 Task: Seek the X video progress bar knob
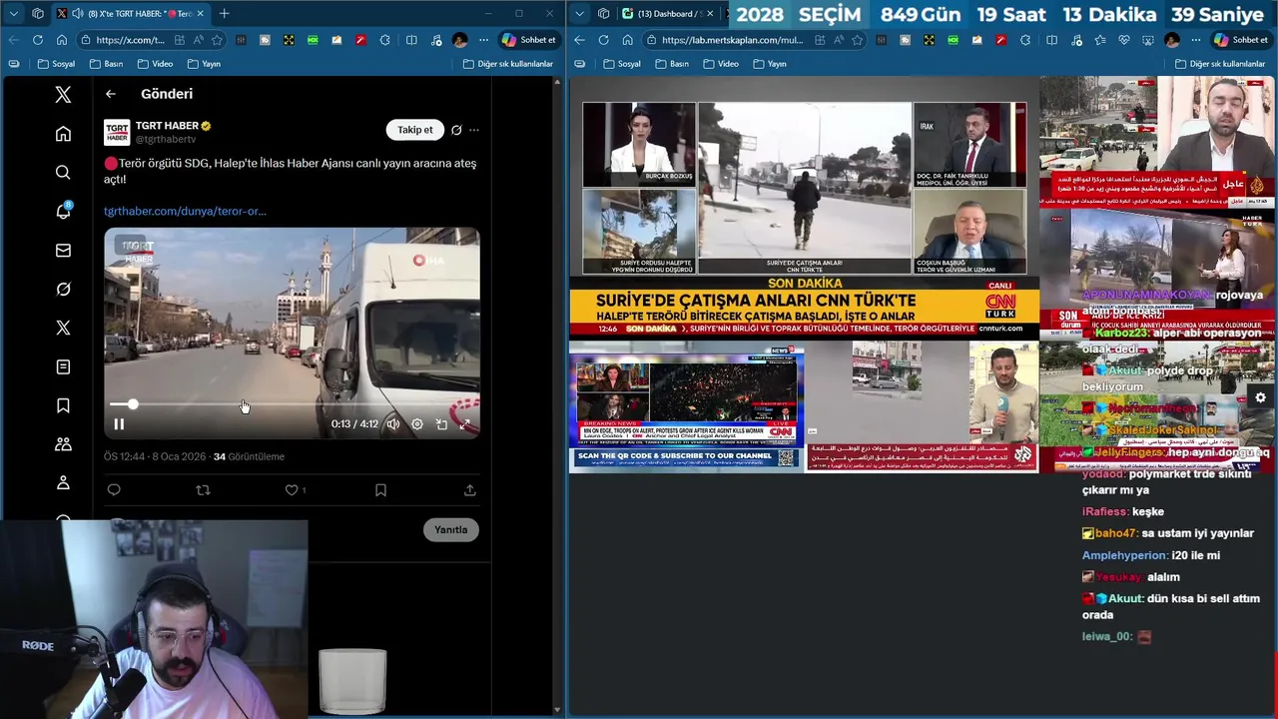133,404
